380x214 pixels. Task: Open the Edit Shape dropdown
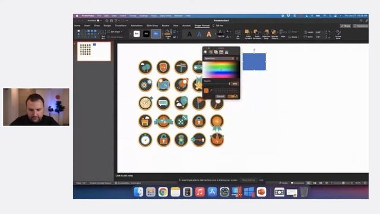pyautogui.click(x=115, y=32)
